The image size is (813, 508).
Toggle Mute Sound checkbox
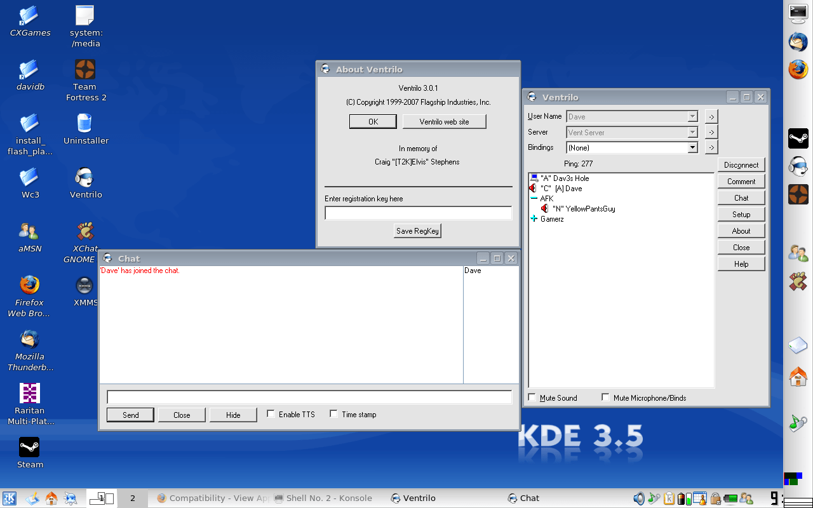(532, 398)
